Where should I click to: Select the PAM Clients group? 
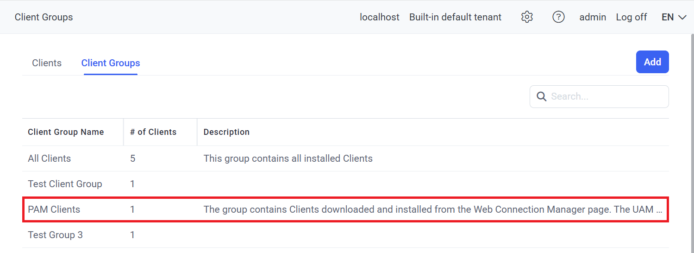coord(54,209)
